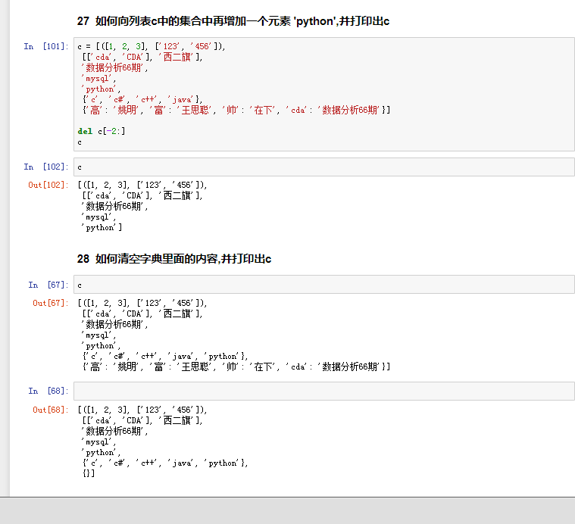This screenshot has width=575, height=524.
Task: Click the set line with 'python' in Out[67]
Action: pos(165,356)
